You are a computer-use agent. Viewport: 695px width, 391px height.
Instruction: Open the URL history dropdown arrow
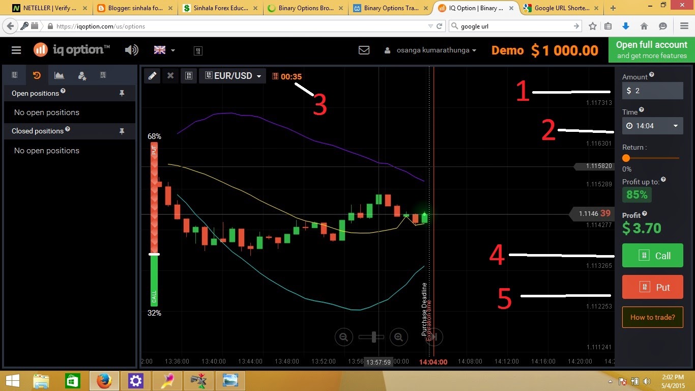point(431,26)
